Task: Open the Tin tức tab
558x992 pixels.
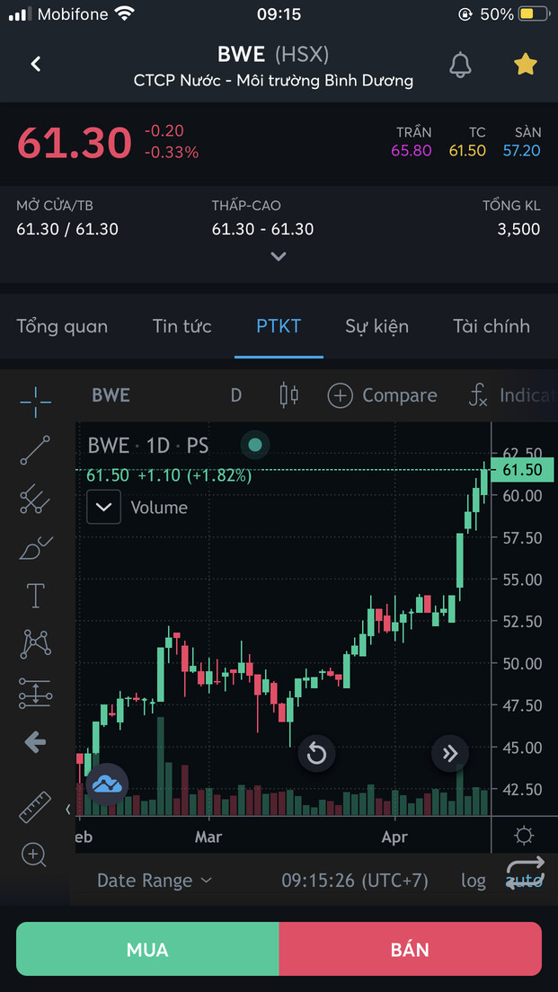Action: click(x=182, y=326)
